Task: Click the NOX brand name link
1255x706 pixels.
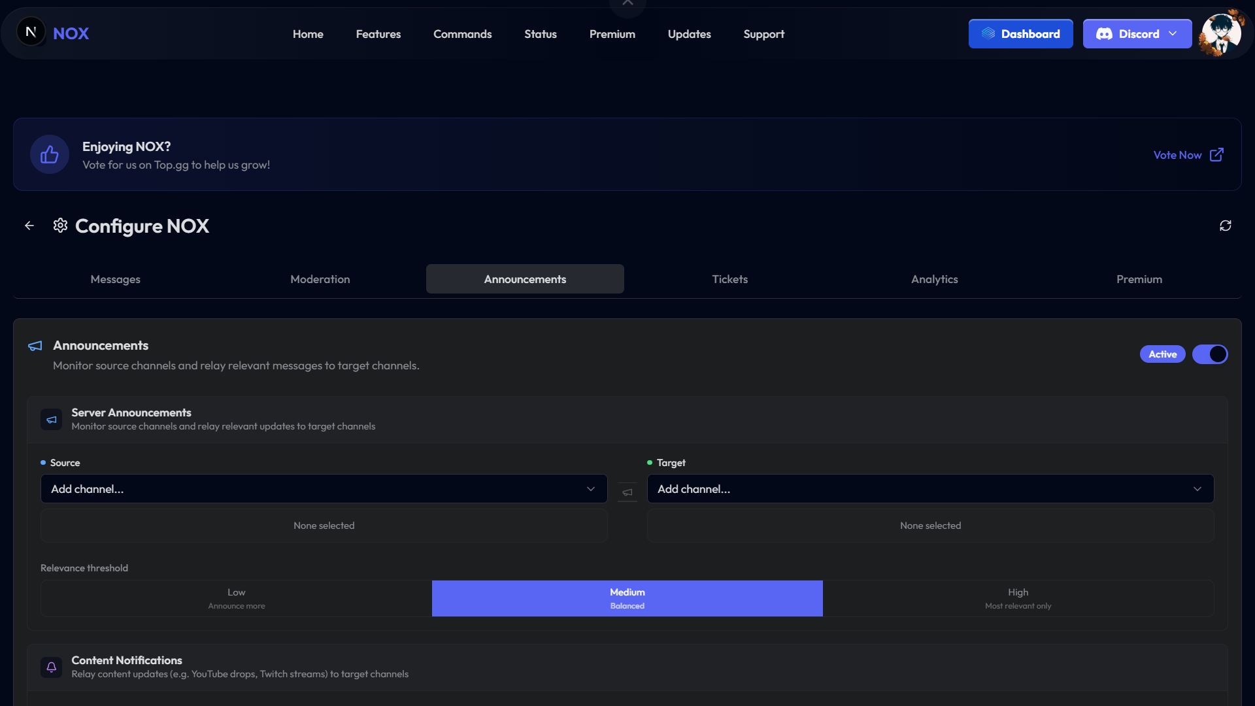Action: tap(71, 33)
